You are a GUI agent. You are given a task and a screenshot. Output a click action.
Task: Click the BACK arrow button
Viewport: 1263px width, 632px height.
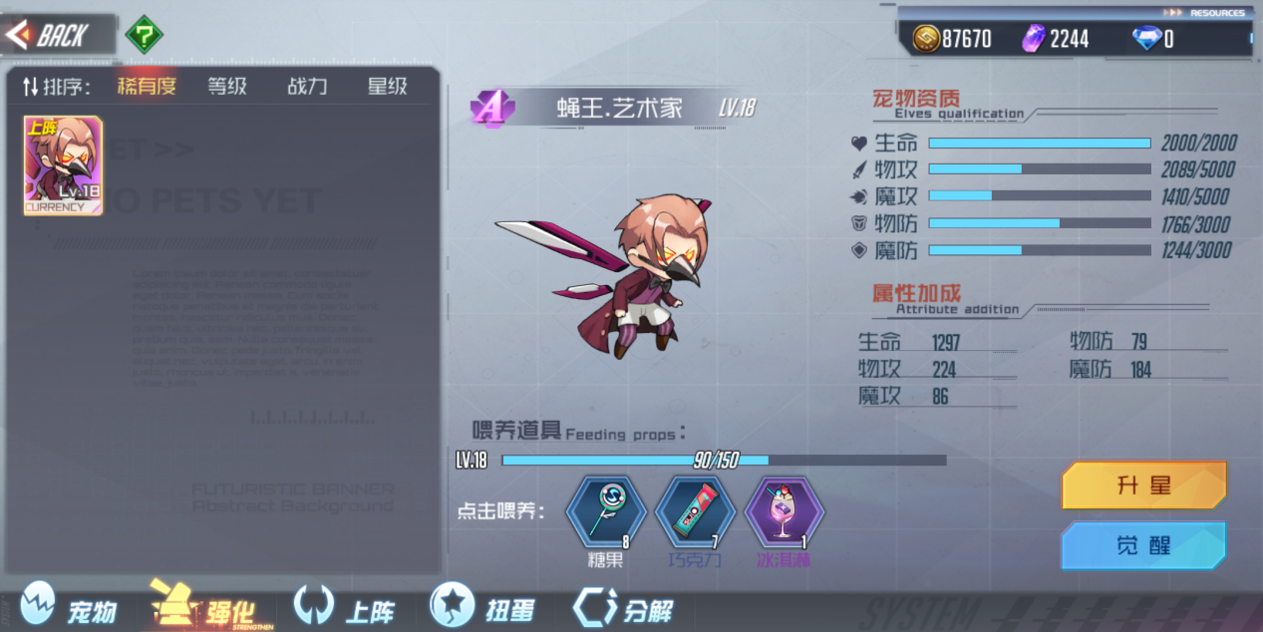[x=48, y=36]
